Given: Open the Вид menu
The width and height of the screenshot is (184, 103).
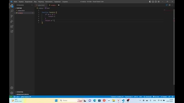Looking at the screenshot, I should coord(35,2).
